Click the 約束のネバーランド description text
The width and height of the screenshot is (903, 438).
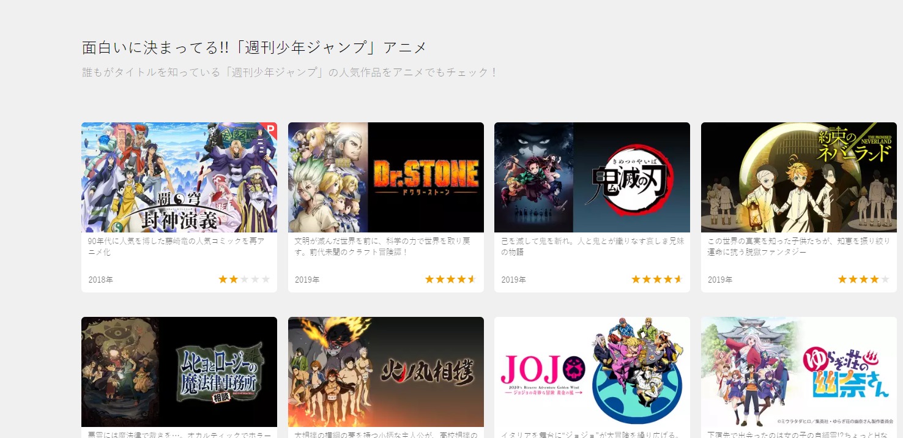pyautogui.click(x=799, y=247)
